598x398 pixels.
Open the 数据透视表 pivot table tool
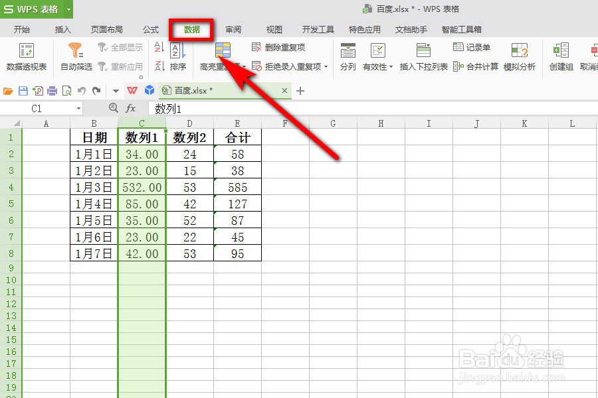(27, 56)
